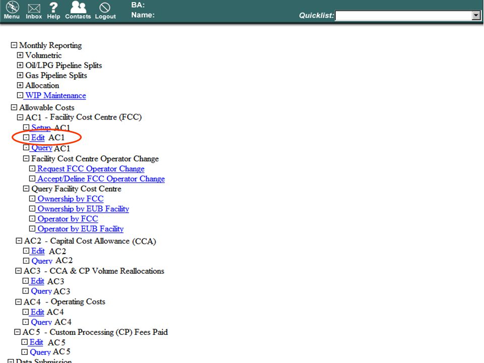
Task: Collapse AC1 - Facility Cost Centre node
Action: [x=20, y=117]
